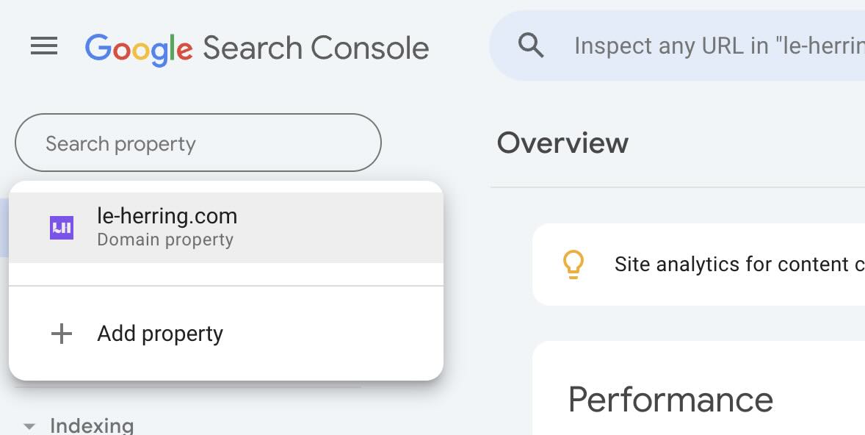865x435 pixels.
Task: Click the highlighted blue sidebar item edge
Action: tap(4, 228)
